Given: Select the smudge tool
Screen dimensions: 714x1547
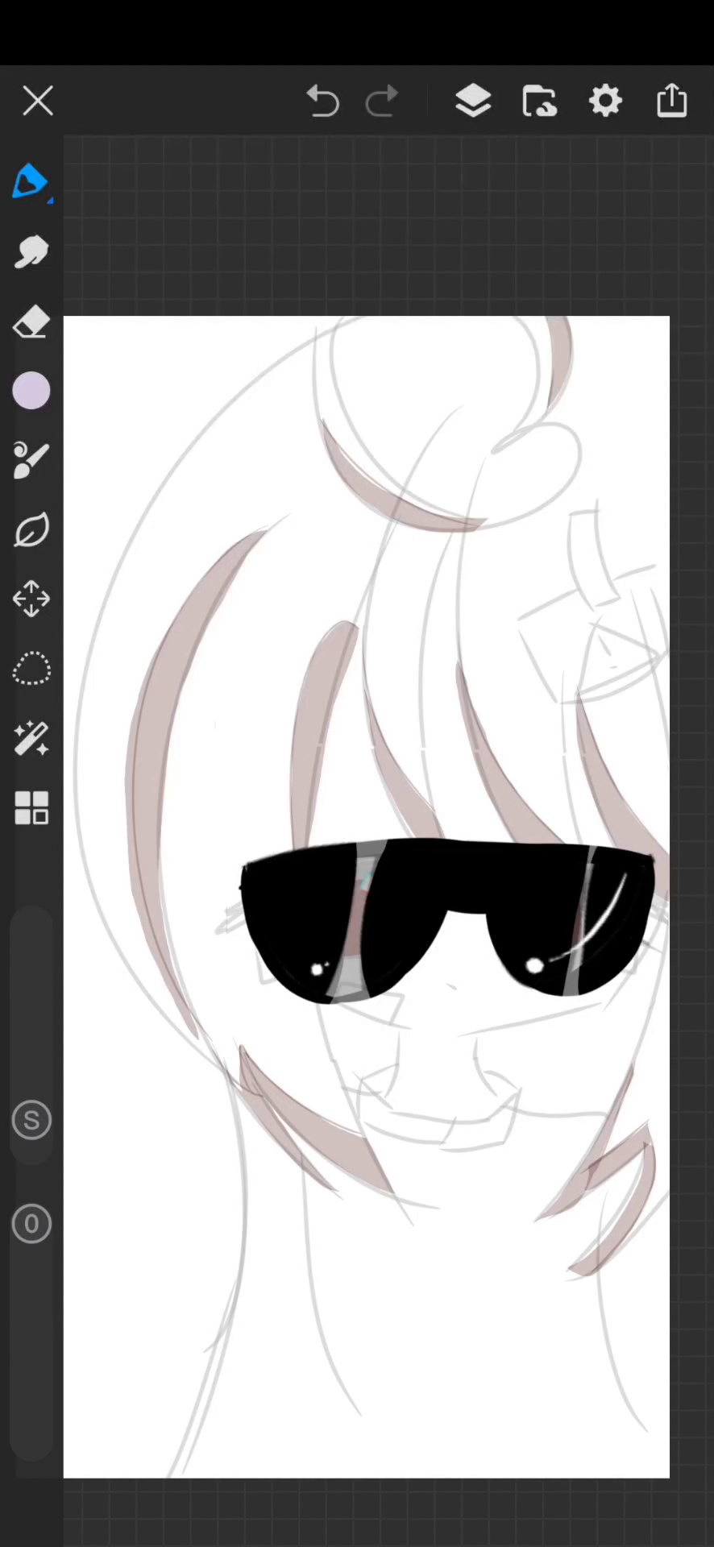Looking at the screenshot, I should pos(31,252).
